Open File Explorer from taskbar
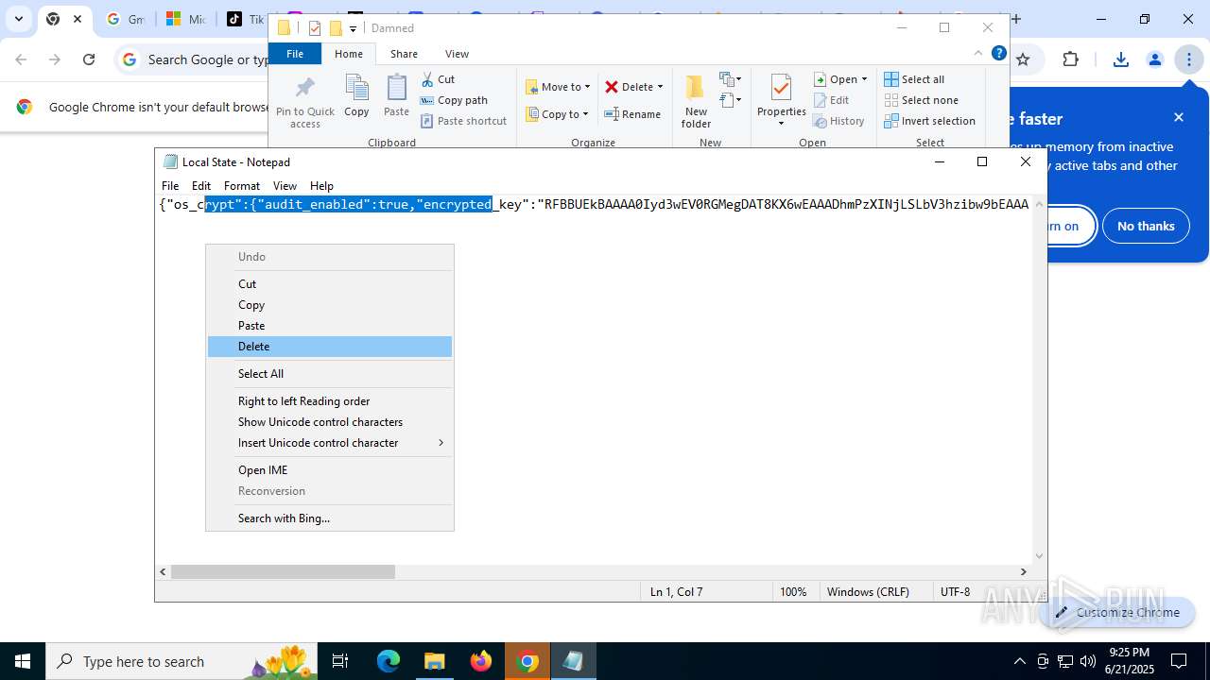The image size is (1210, 680). (x=435, y=661)
